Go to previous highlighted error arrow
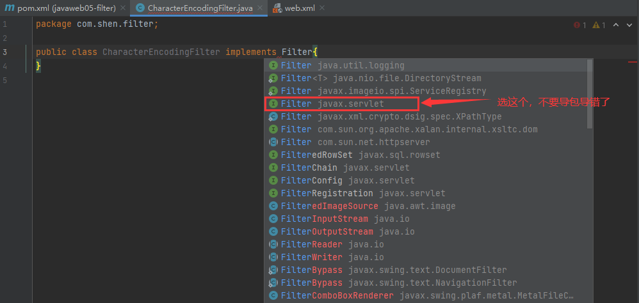Screen dimensions: 639x303 pos(616,25)
